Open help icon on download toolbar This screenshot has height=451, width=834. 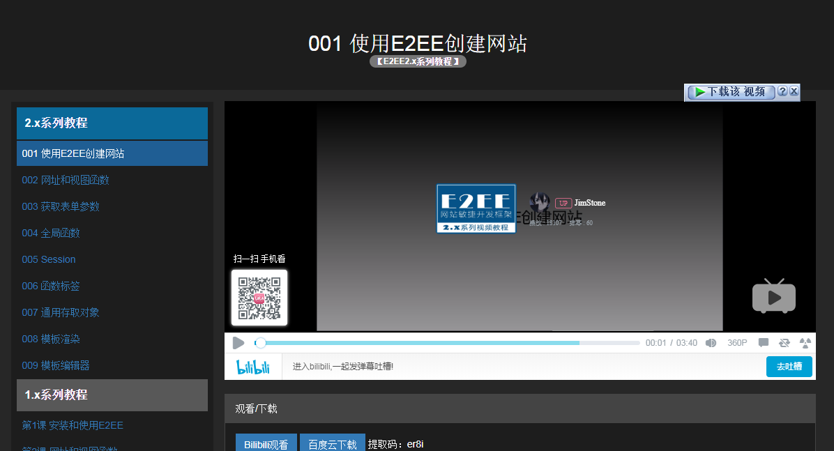pyautogui.click(x=782, y=91)
